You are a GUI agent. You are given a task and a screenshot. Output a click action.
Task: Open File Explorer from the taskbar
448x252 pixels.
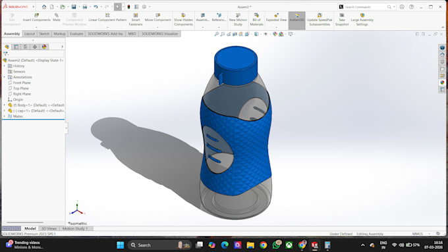click(x=250, y=245)
